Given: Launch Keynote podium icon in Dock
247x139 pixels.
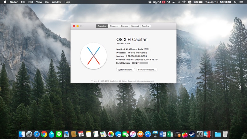Looking at the screenshot, I should point(155,134).
